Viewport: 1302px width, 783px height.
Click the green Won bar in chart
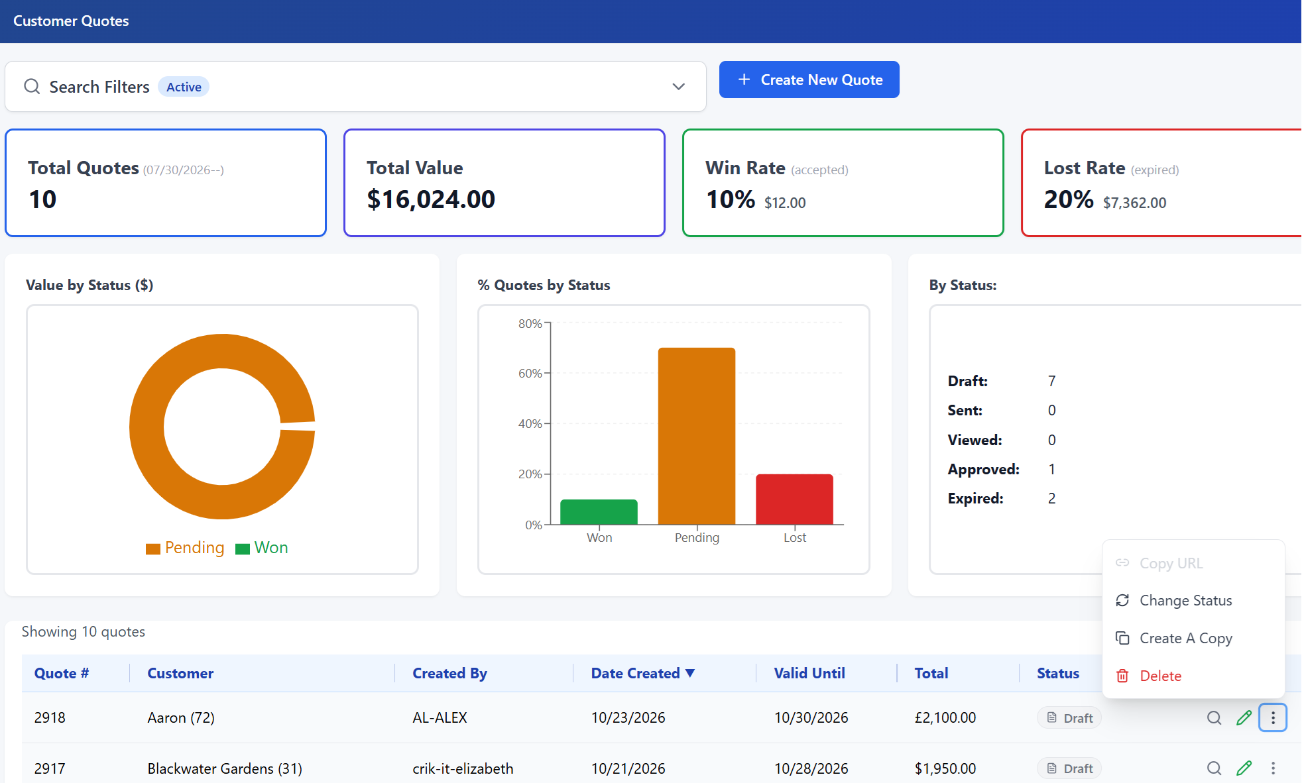click(599, 512)
